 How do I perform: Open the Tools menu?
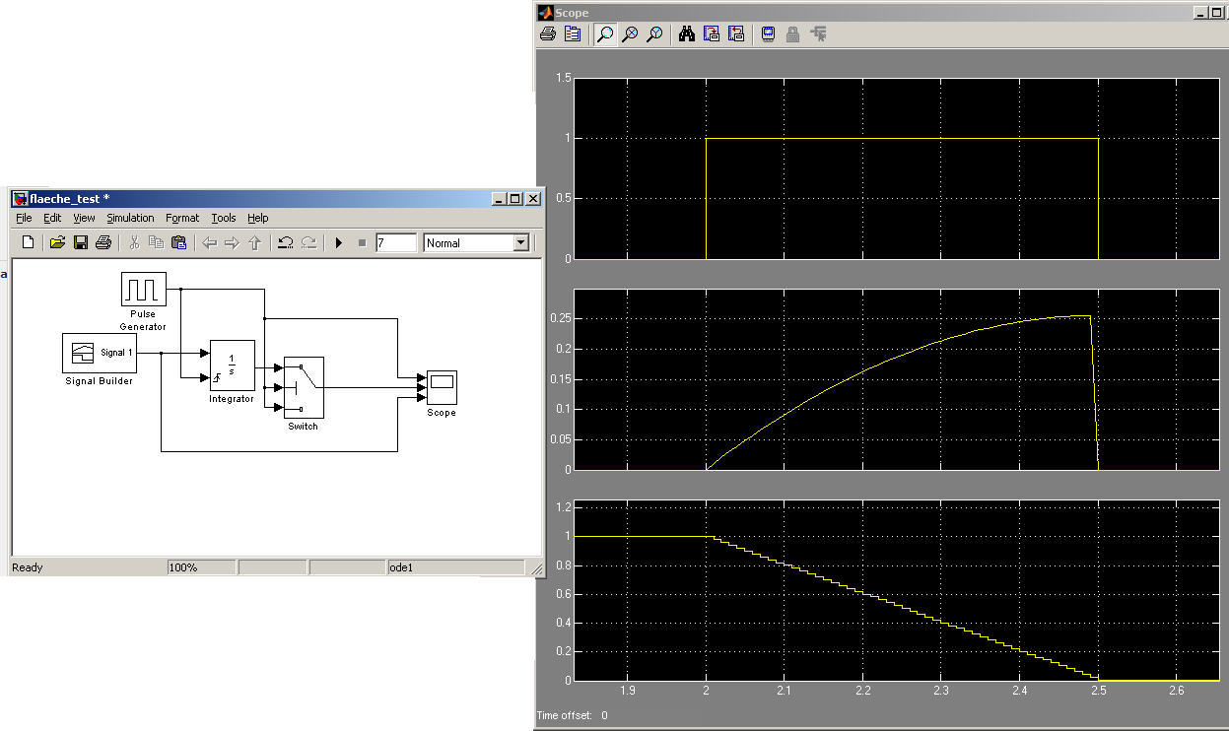point(224,218)
